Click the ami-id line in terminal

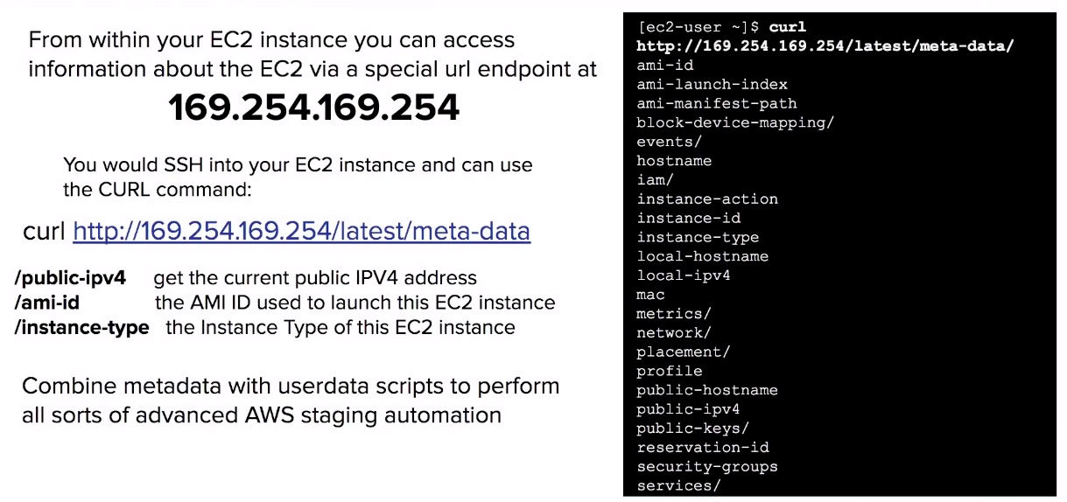click(x=664, y=65)
